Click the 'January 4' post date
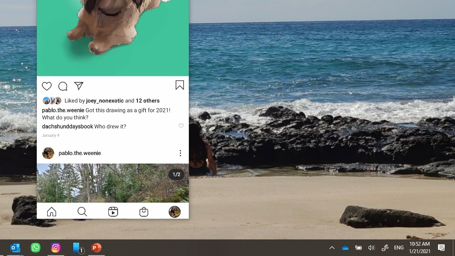This screenshot has height=256, width=455. (51, 135)
